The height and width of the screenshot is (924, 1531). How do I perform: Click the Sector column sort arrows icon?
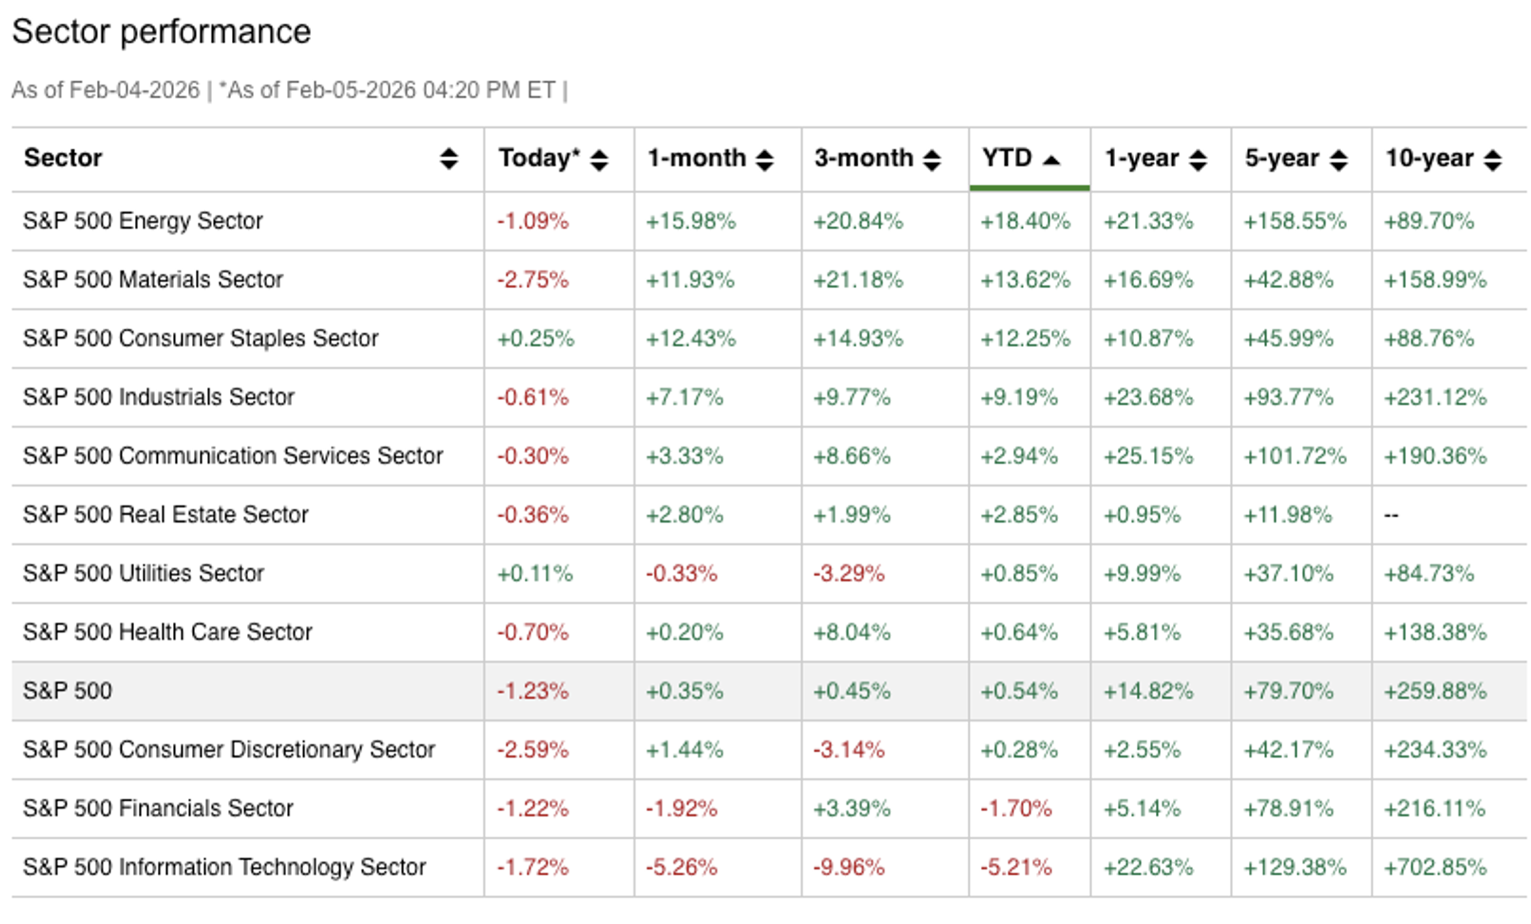pos(449,159)
